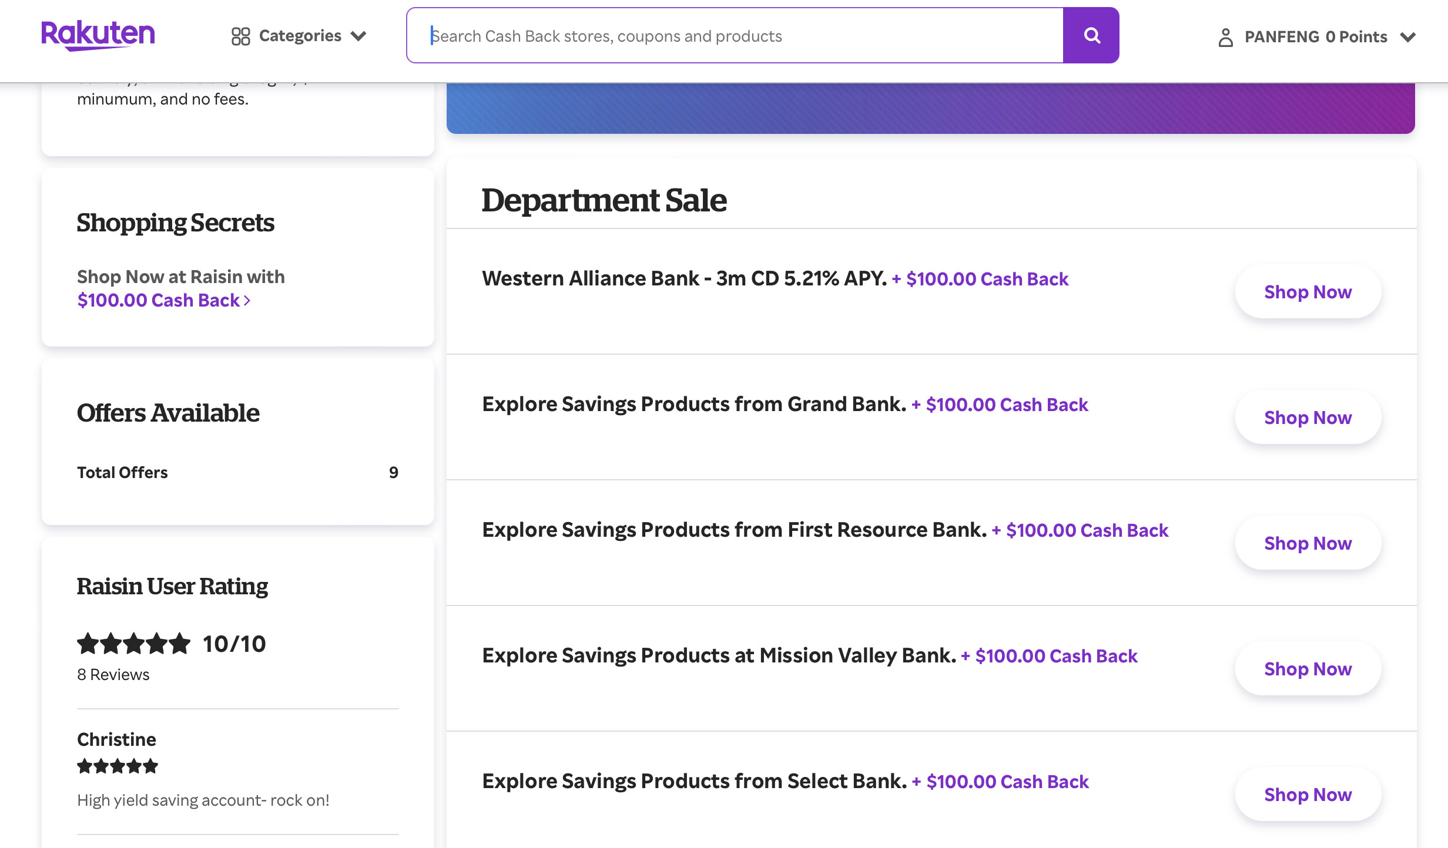
Task: Open the PANFENG 0 Points account menu
Action: click(1315, 37)
